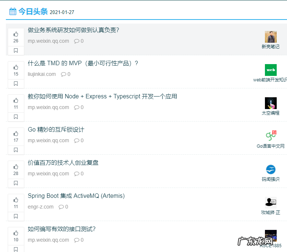The image size is (287, 252).
Task: Click mp.weixin.qq.com under Go 精妙的互斥锁设计
Action: tap(48, 141)
